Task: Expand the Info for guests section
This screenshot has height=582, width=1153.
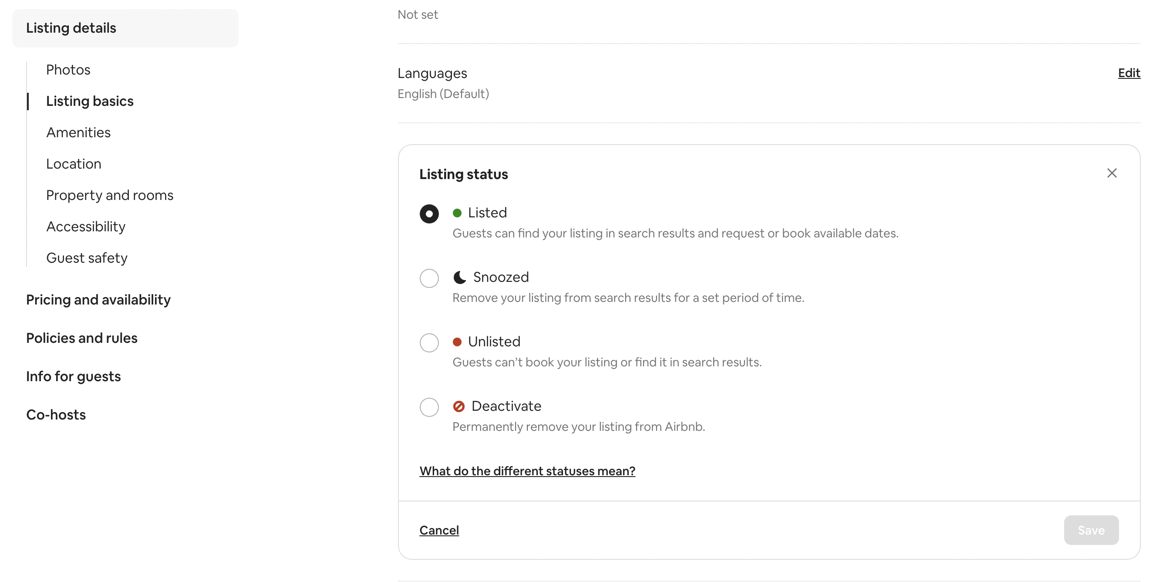Action: coord(74,376)
